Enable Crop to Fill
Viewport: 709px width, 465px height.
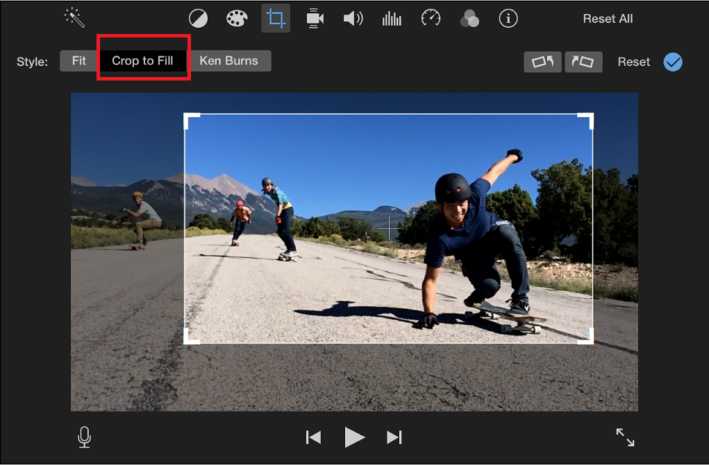pyautogui.click(x=143, y=60)
